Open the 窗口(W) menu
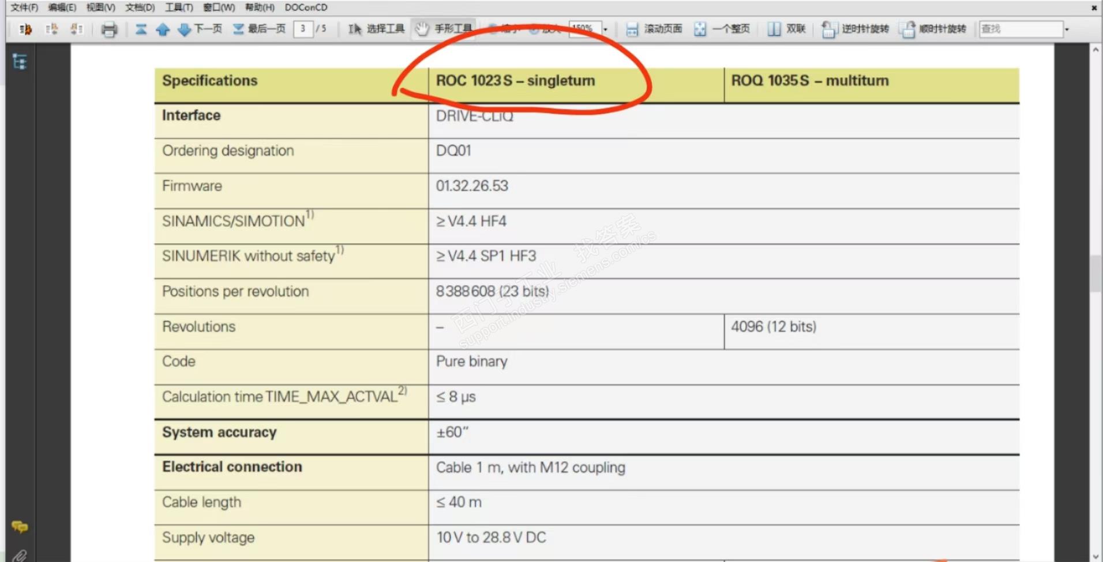The width and height of the screenshot is (1103, 562). tap(219, 8)
